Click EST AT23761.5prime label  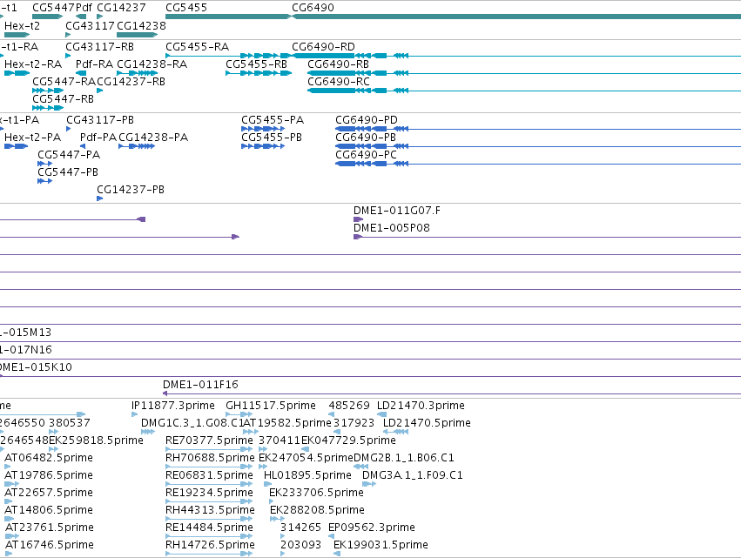[50, 528]
